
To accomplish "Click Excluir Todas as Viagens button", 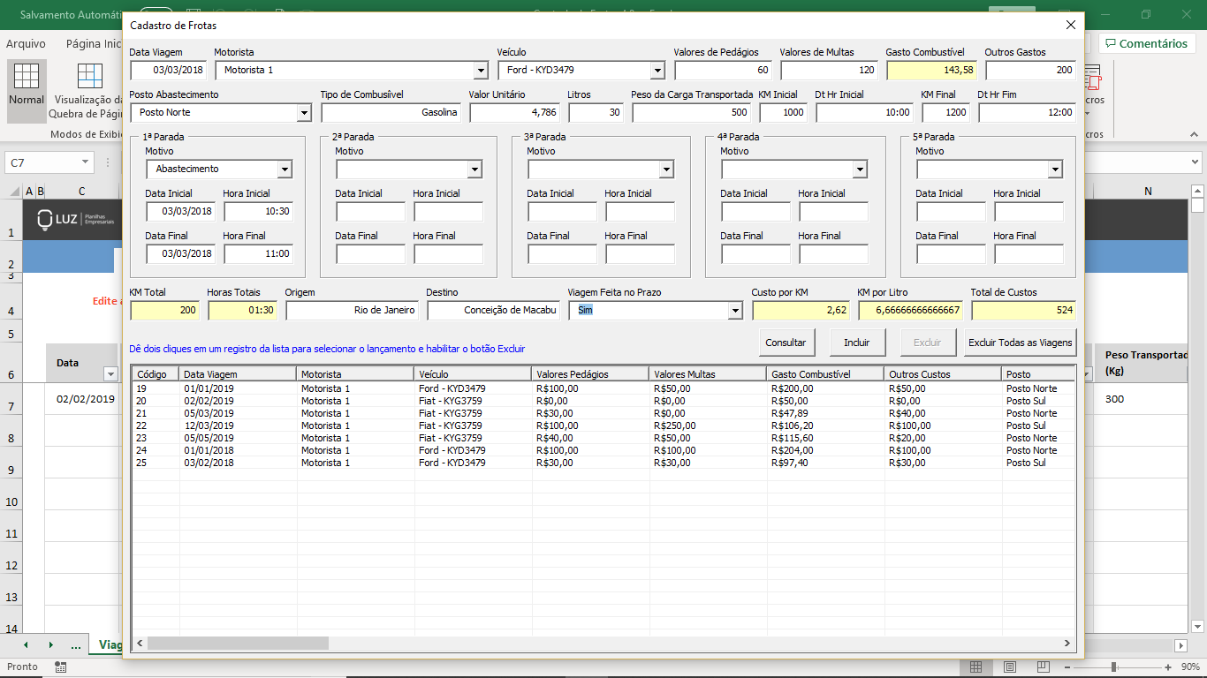I will click(1021, 343).
